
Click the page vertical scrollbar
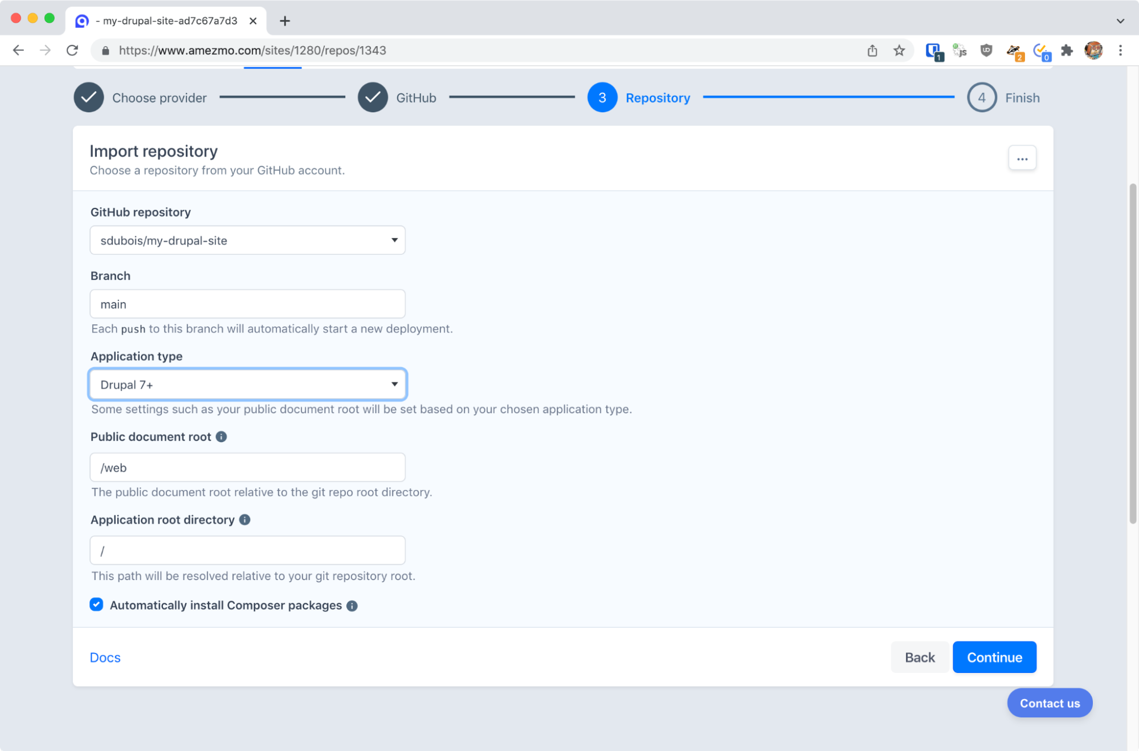(1133, 353)
